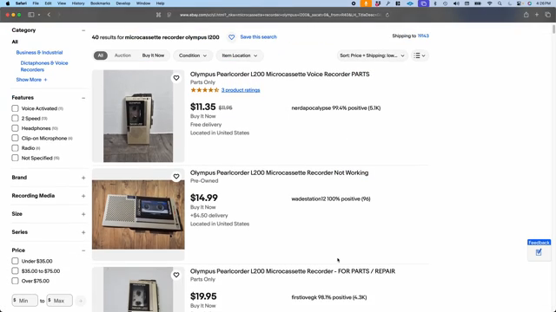Open thumbnail of the wood-background recorder
The width and height of the screenshot is (556, 312).
pos(138,215)
